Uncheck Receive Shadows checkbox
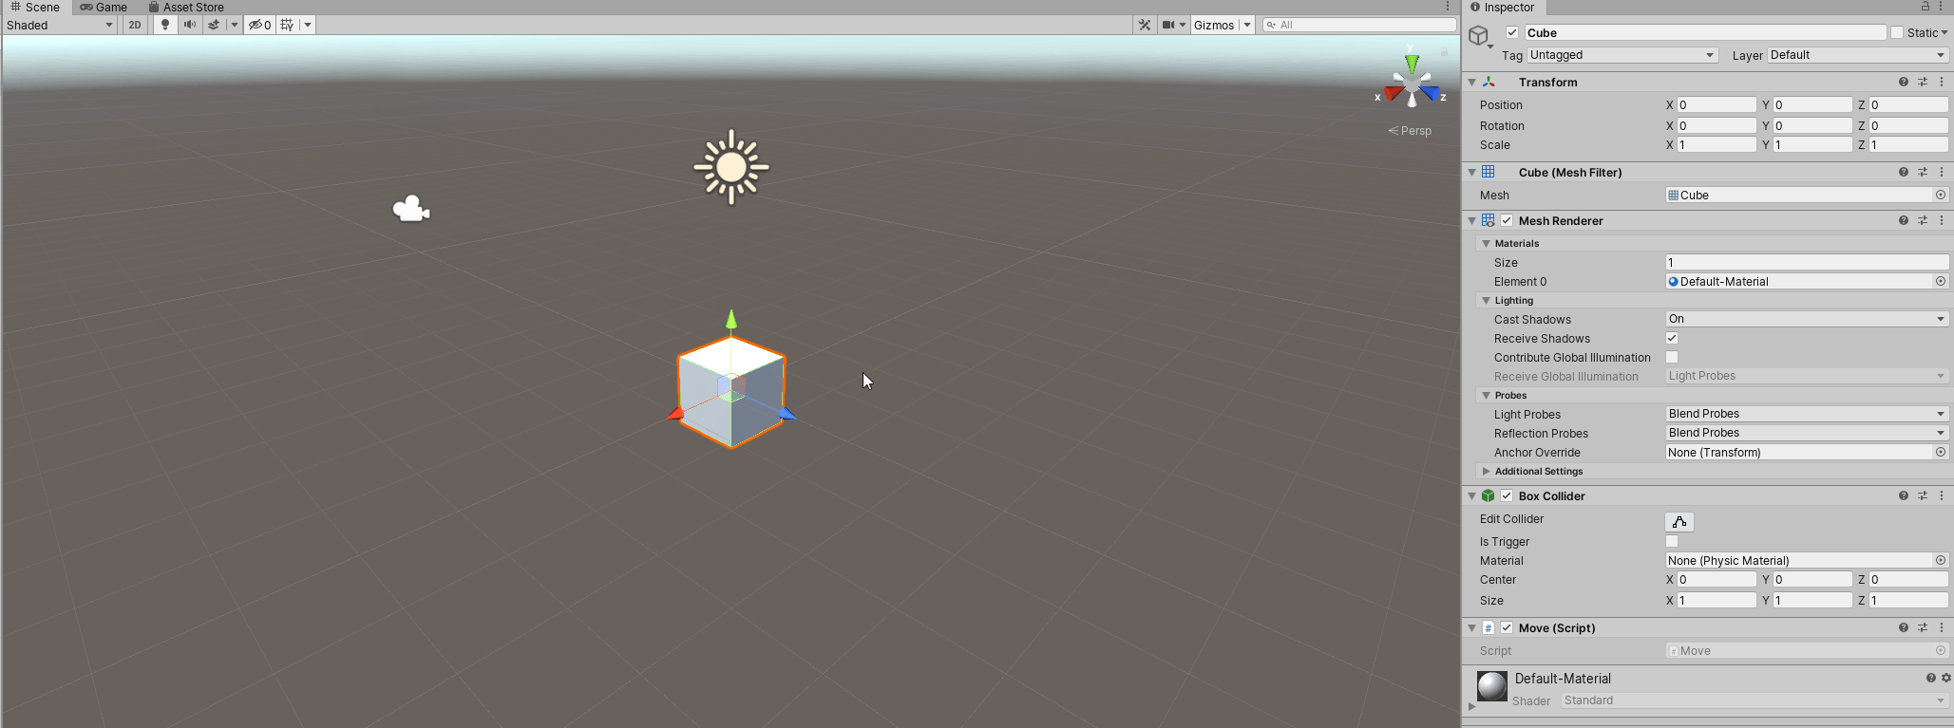Screen dimensions: 1954x728 coord(1672,338)
